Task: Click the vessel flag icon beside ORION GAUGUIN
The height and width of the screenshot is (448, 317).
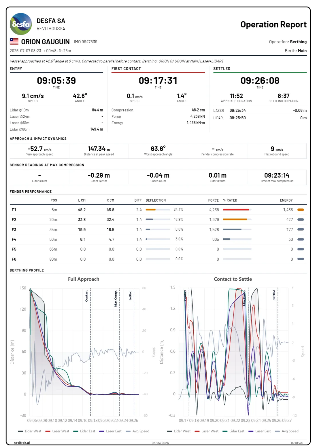Action: (x=14, y=41)
